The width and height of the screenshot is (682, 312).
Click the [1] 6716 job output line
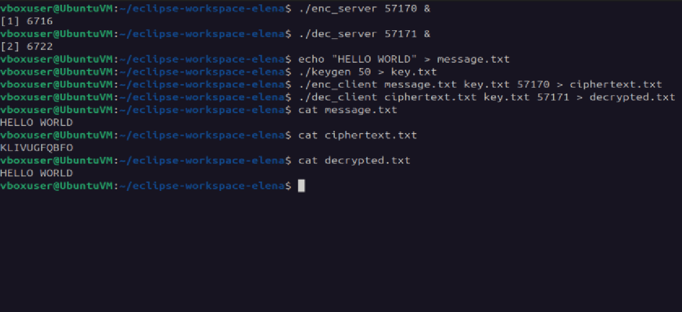tap(27, 21)
